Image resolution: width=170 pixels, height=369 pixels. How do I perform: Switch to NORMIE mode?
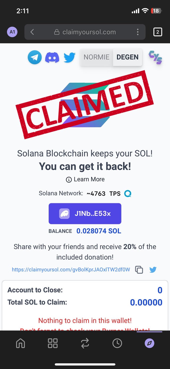pyautogui.click(x=96, y=57)
